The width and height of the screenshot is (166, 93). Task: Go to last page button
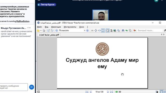click(112, 92)
